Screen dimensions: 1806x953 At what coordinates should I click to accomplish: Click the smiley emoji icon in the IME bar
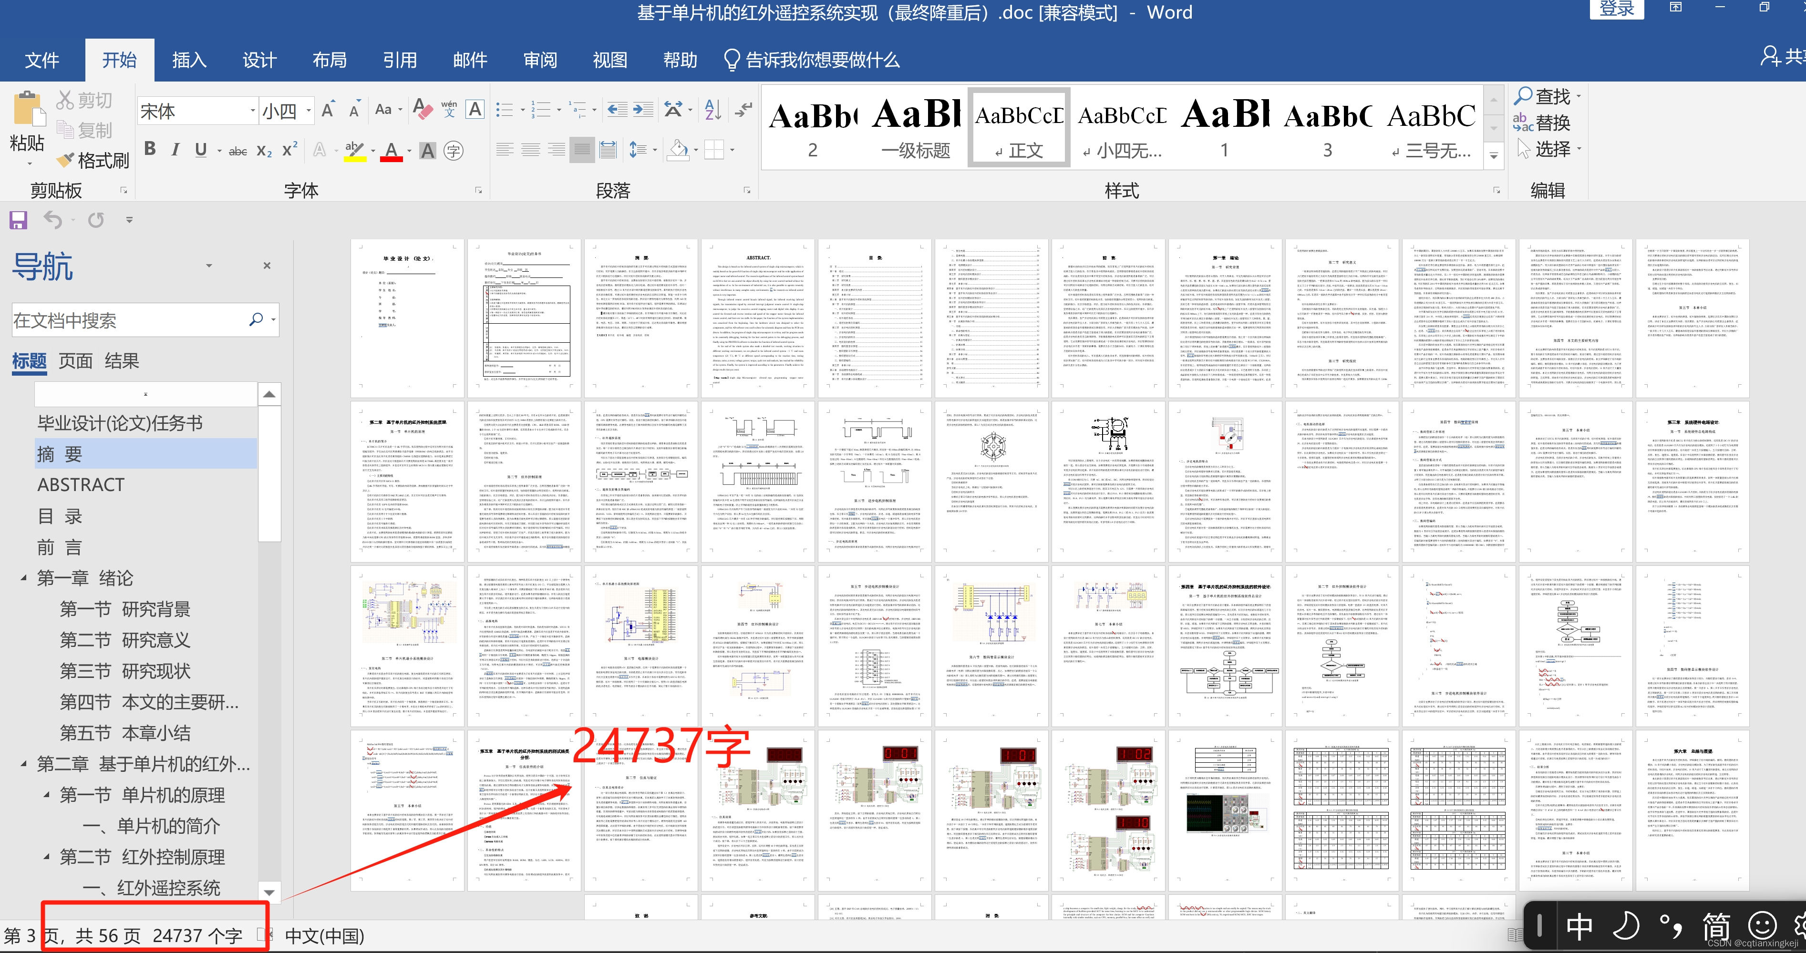1762,926
